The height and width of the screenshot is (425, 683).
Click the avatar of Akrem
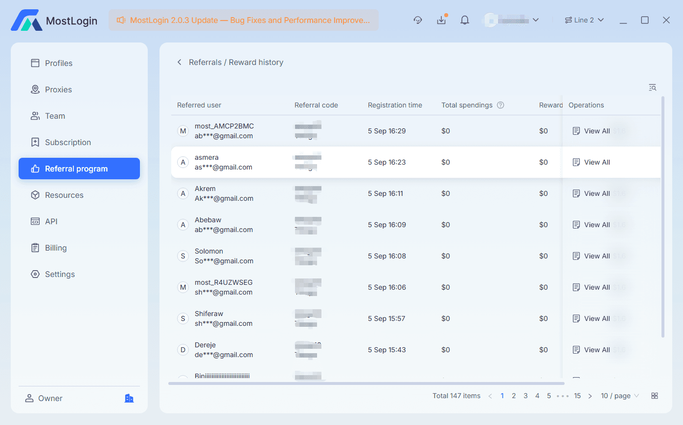pyautogui.click(x=183, y=193)
